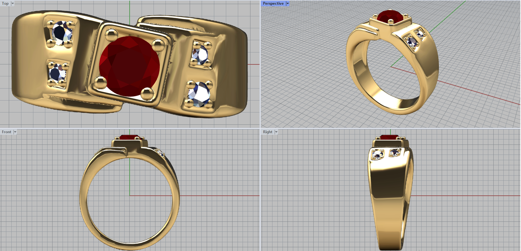Open the Top viewport dropdown arrow

coord(13,4)
